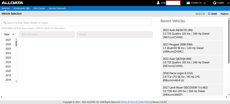Open the user profile icon
The height and width of the screenshot is (104, 230).
click(158, 3)
